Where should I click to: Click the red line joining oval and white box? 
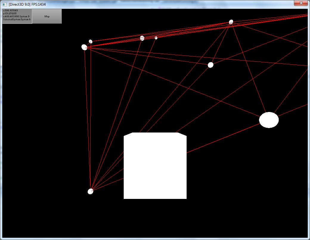click(x=224, y=138)
